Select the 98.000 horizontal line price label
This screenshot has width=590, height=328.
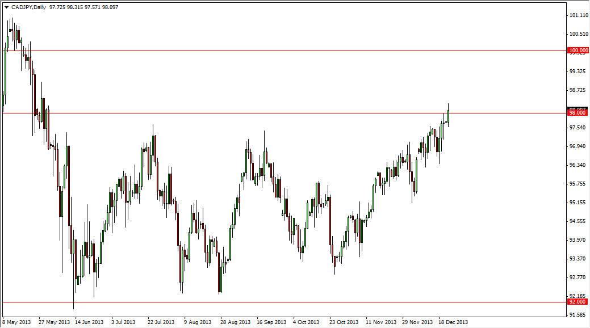tap(577, 113)
